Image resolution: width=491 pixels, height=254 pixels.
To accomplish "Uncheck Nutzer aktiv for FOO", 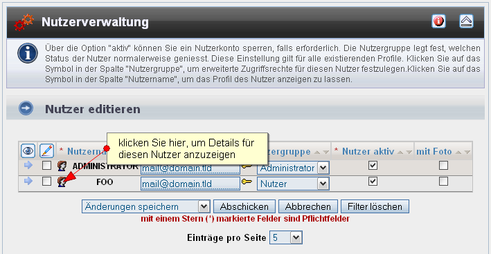I will point(373,181).
